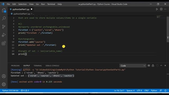
Task: Click print("Updated set :",firstSet) line
Action: (37, 45)
